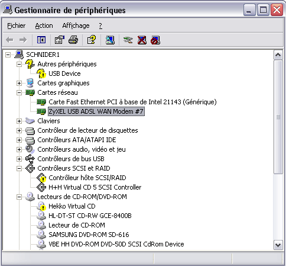Open the Affichage menu
The width and height of the screenshot is (286, 266).
pos(76,25)
